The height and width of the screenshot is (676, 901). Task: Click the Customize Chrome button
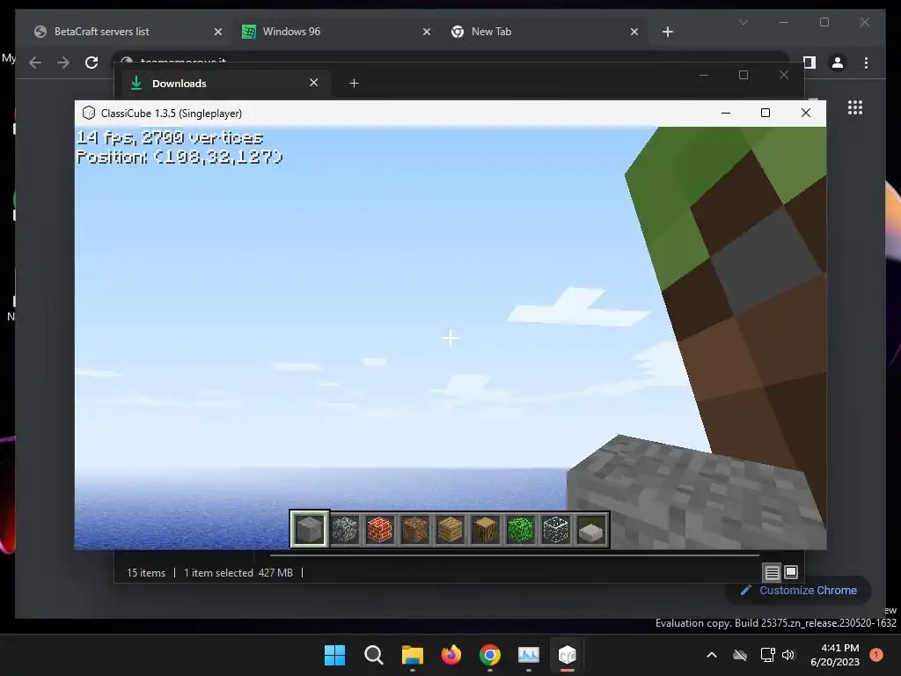(x=799, y=591)
